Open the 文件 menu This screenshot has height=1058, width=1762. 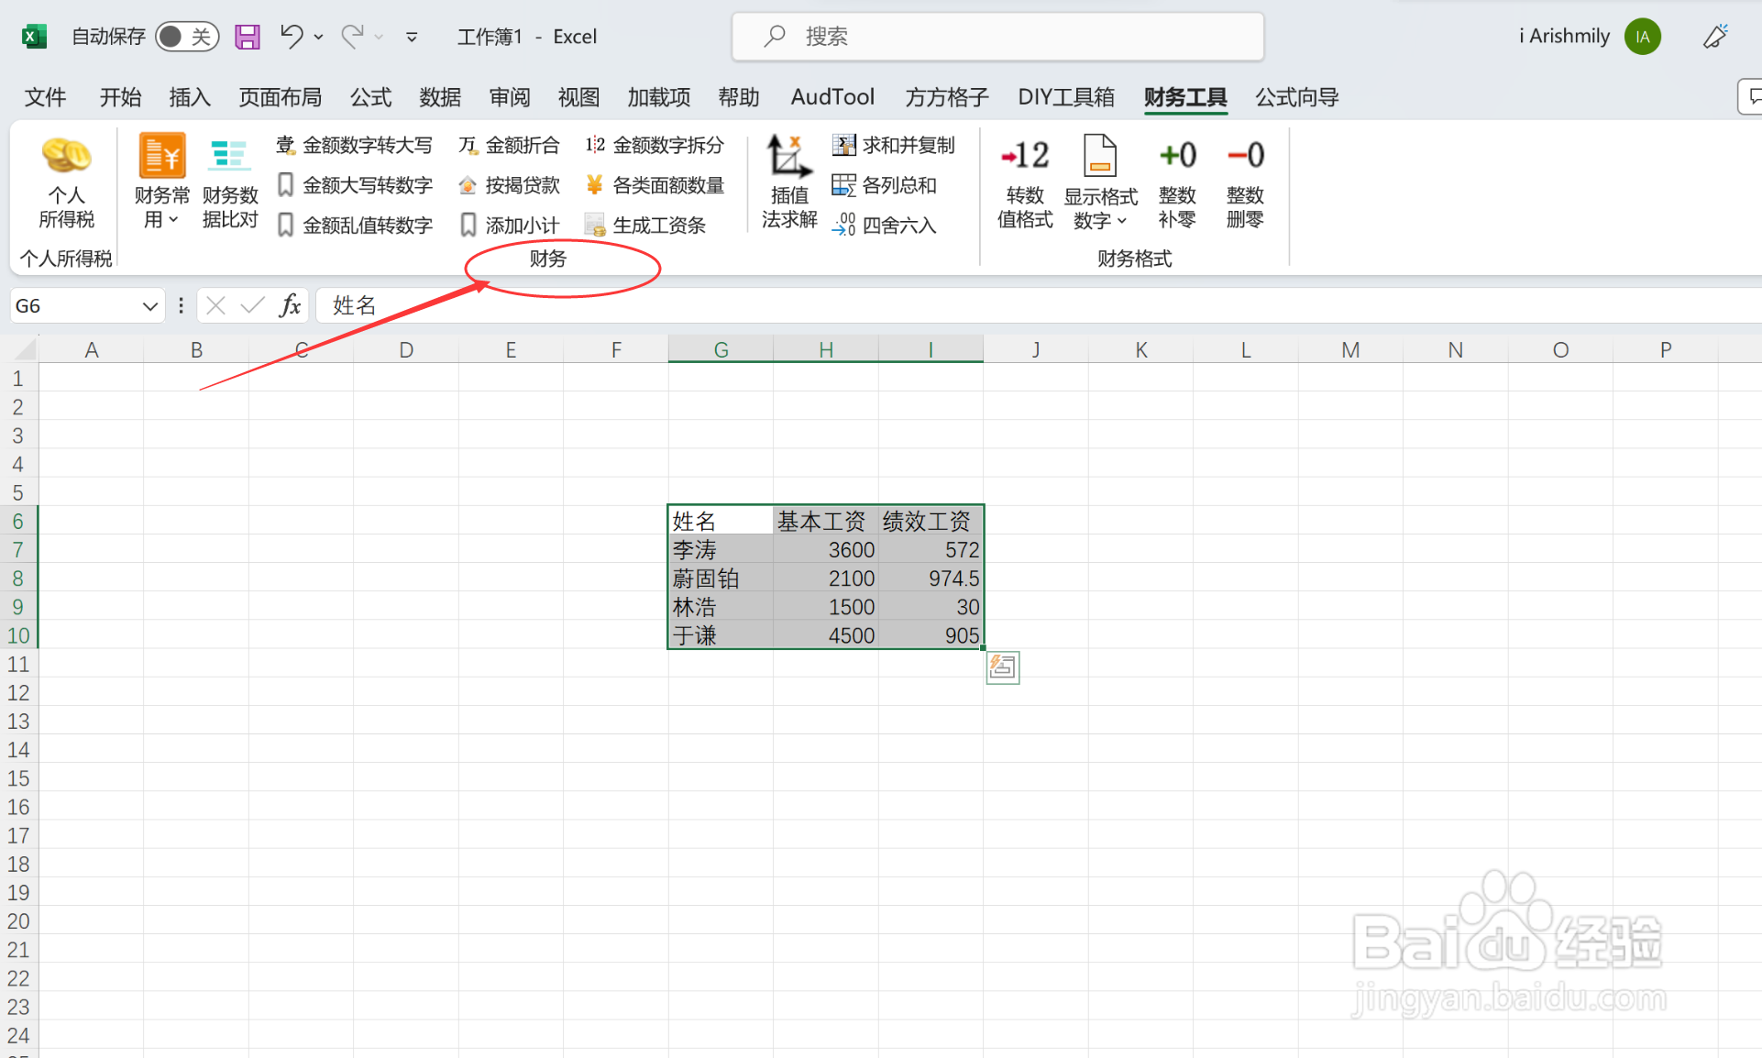click(45, 97)
